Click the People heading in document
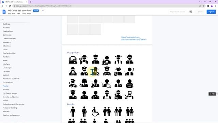Viewport: 218px width, 123px height. (x=71, y=104)
